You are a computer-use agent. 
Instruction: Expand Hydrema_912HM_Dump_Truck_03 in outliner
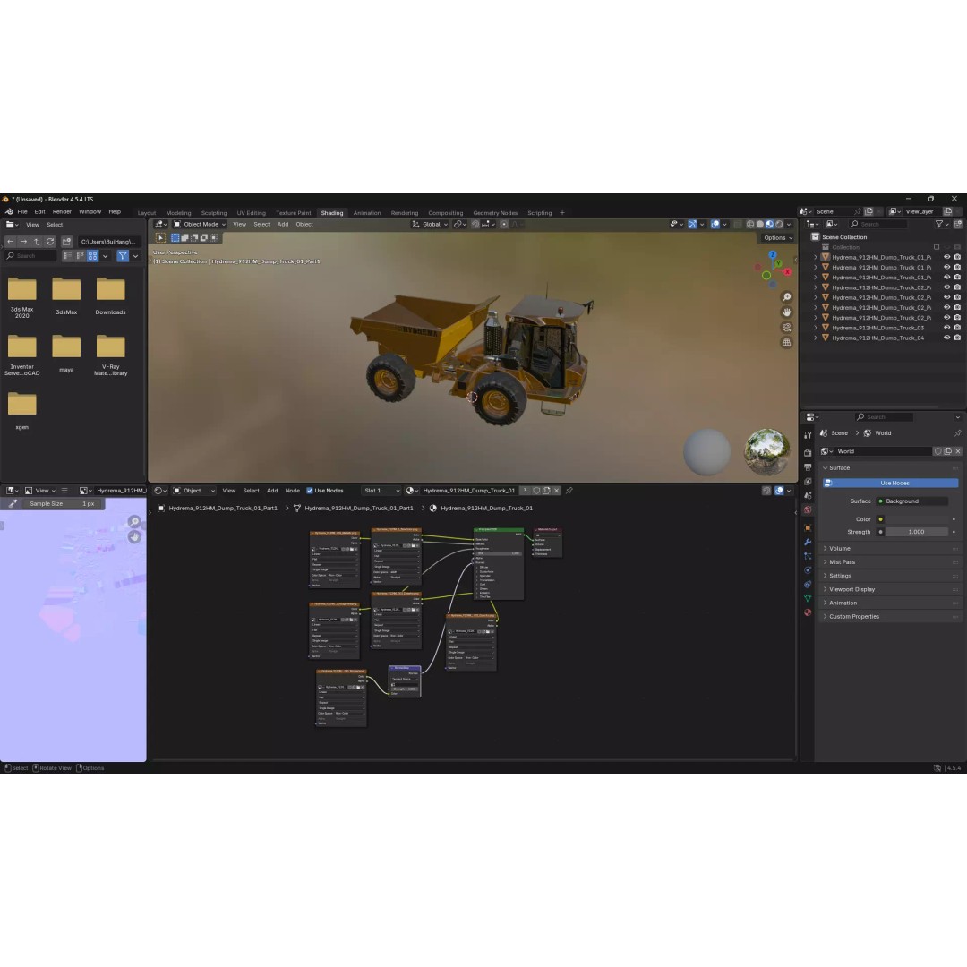[x=816, y=328]
